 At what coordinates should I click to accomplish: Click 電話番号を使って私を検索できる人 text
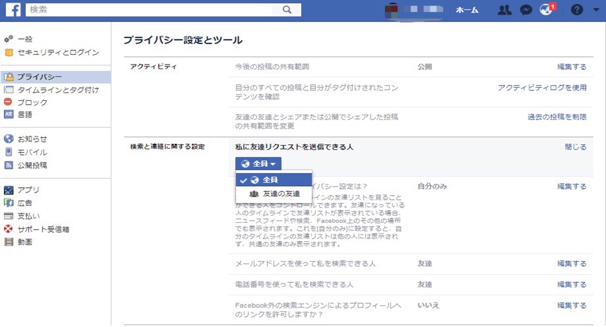point(294,285)
